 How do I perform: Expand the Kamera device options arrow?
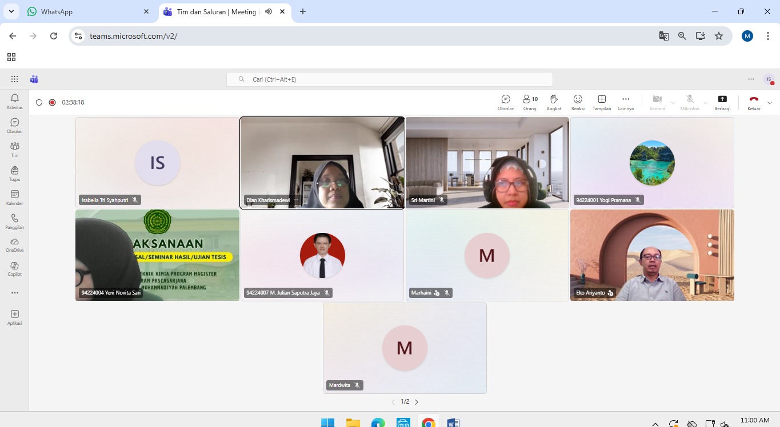[x=673, y=103]
